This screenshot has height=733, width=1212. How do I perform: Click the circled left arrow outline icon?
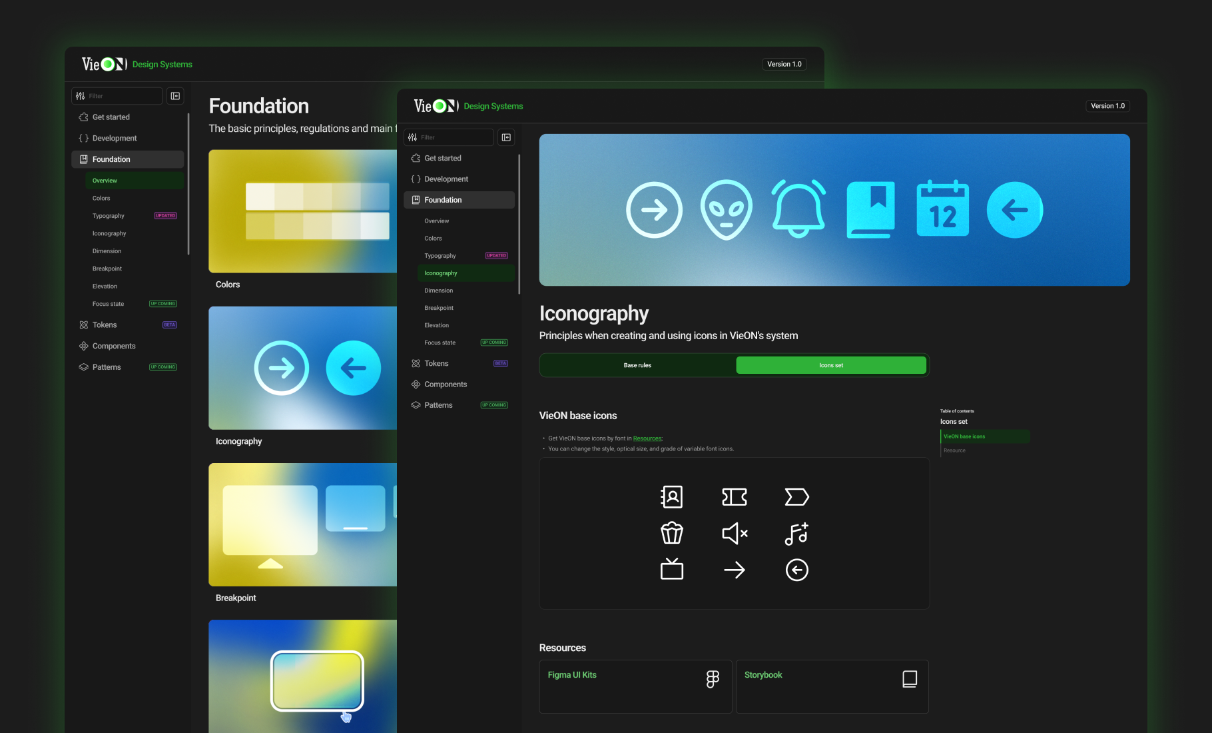pos(796,570)
